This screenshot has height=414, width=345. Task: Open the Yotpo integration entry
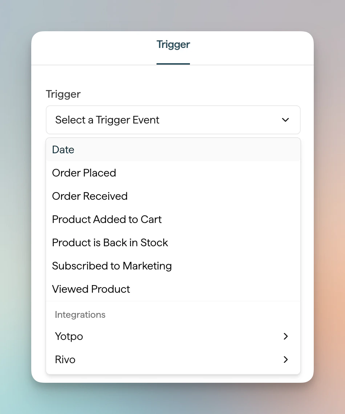point(69,336)
